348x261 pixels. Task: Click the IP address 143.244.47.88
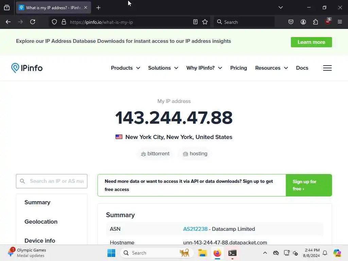coord(174,118)
